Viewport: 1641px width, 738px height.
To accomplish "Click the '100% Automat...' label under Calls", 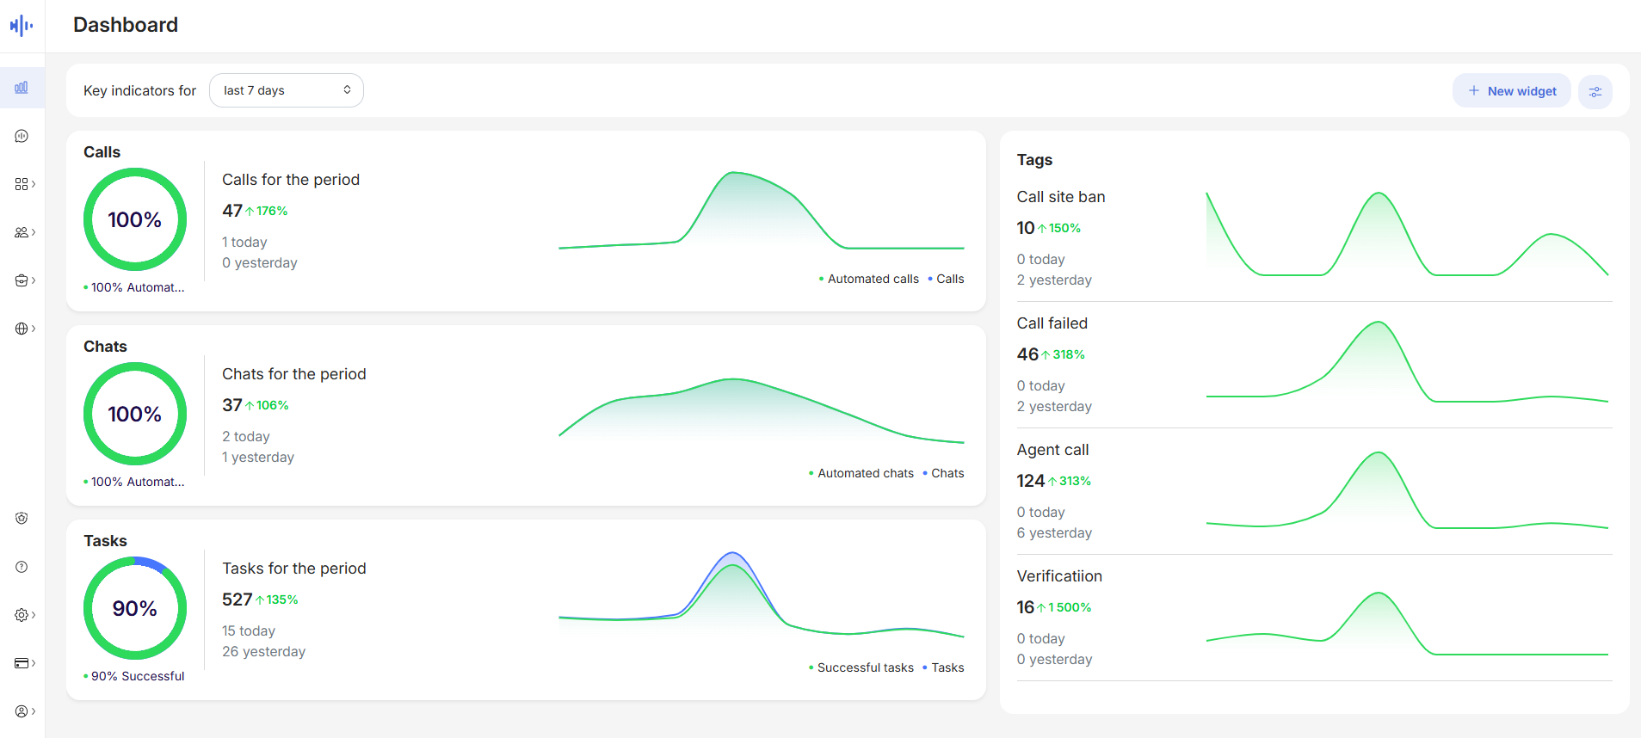I will click(x=134, y=287).
